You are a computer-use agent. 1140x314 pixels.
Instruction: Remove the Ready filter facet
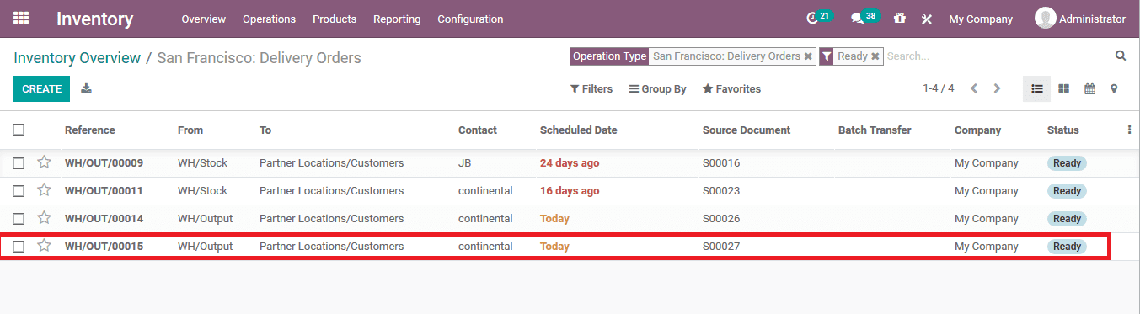point(875,56)
